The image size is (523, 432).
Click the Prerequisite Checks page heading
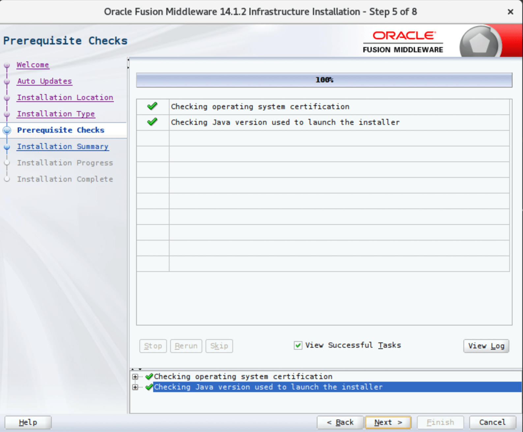(x=65, y=40)
